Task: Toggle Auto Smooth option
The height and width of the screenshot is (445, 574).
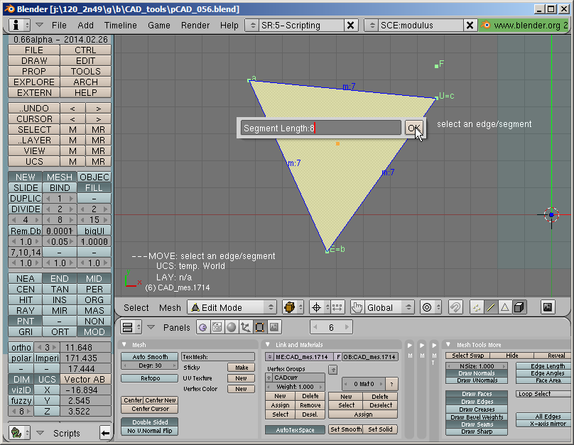Action: (x=150, y=357)
